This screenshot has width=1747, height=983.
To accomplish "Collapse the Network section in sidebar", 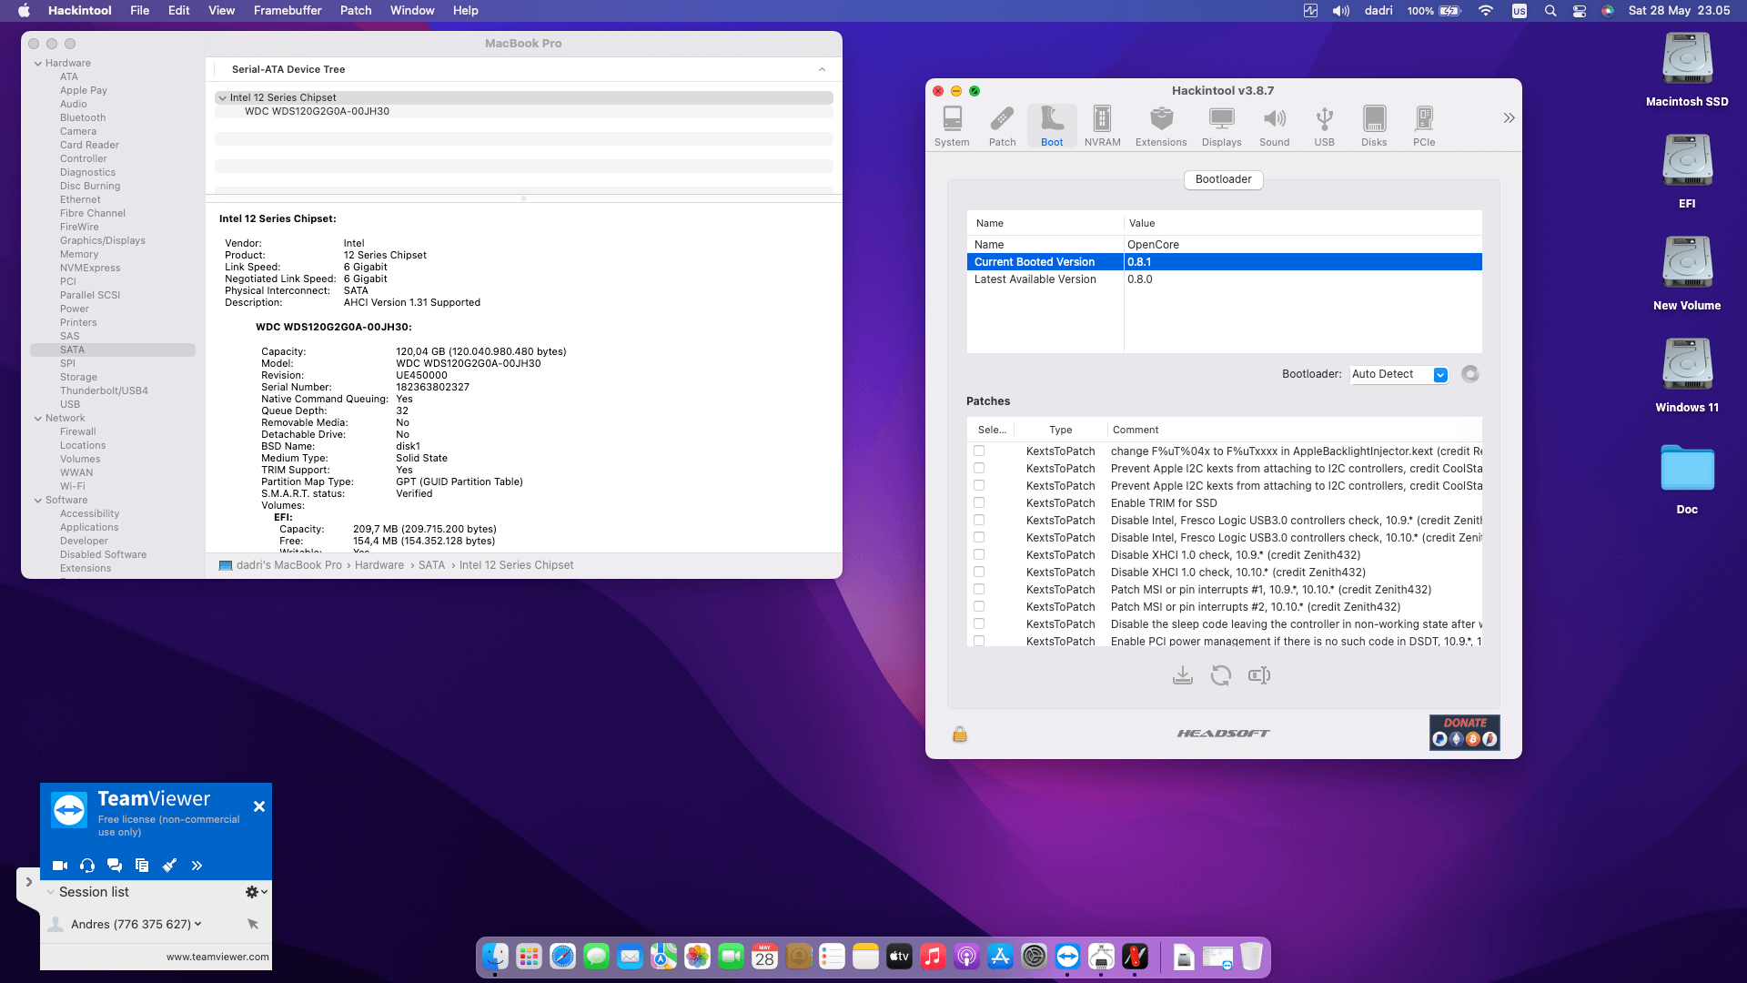I will tap(38, 419).
